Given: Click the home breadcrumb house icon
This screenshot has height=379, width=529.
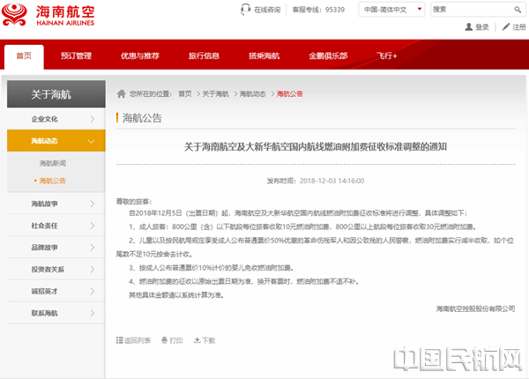Looking at the screenshot, I should click(x=121, y=93).
